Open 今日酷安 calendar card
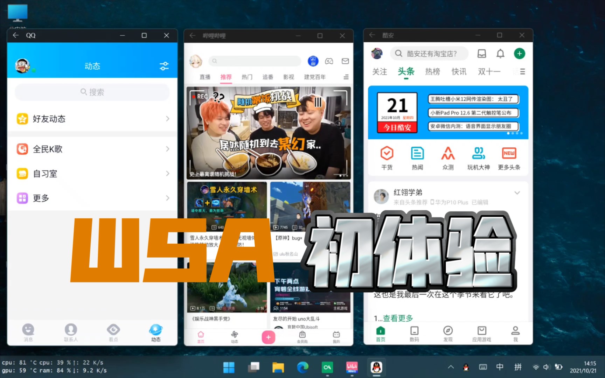This screenshot has width=605, height=378. [x=397, y=112]
